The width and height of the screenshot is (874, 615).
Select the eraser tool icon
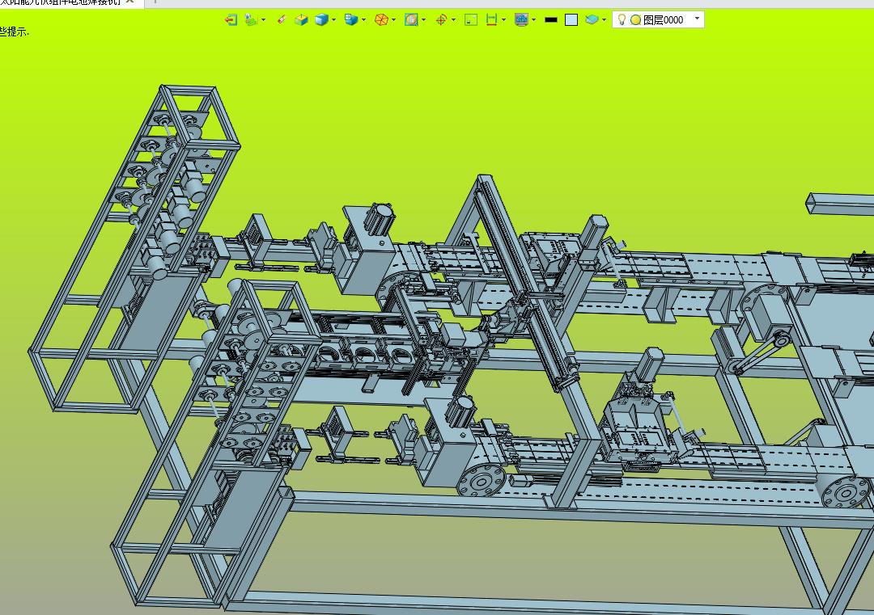tap(281, 20)
